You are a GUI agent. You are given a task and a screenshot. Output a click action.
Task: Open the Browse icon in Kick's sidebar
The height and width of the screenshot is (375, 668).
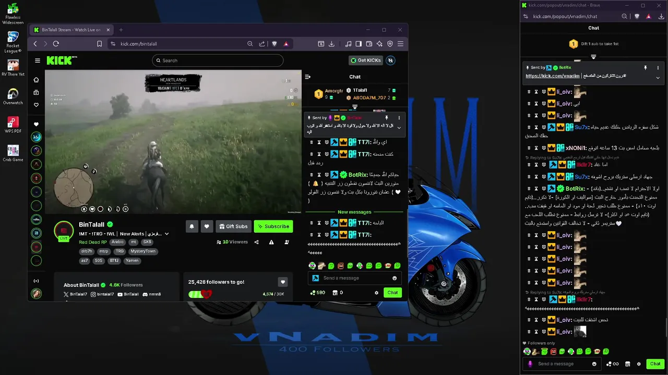coord(36,92)
